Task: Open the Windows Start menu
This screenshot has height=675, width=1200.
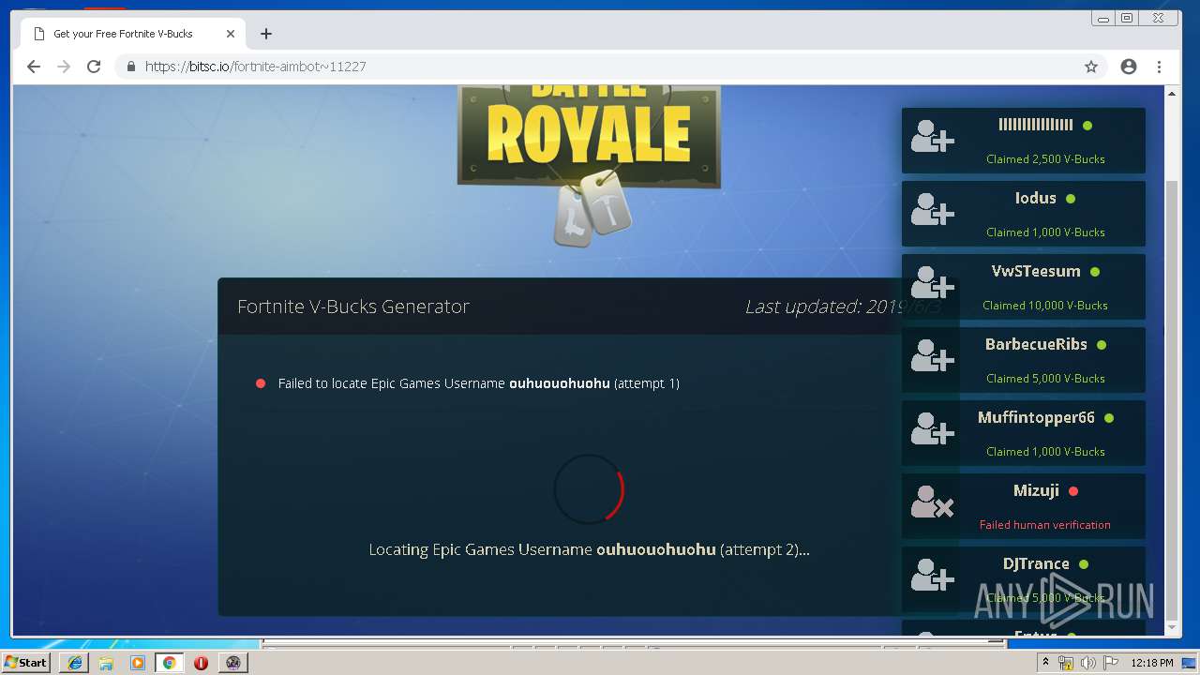Action: point(26,663)
